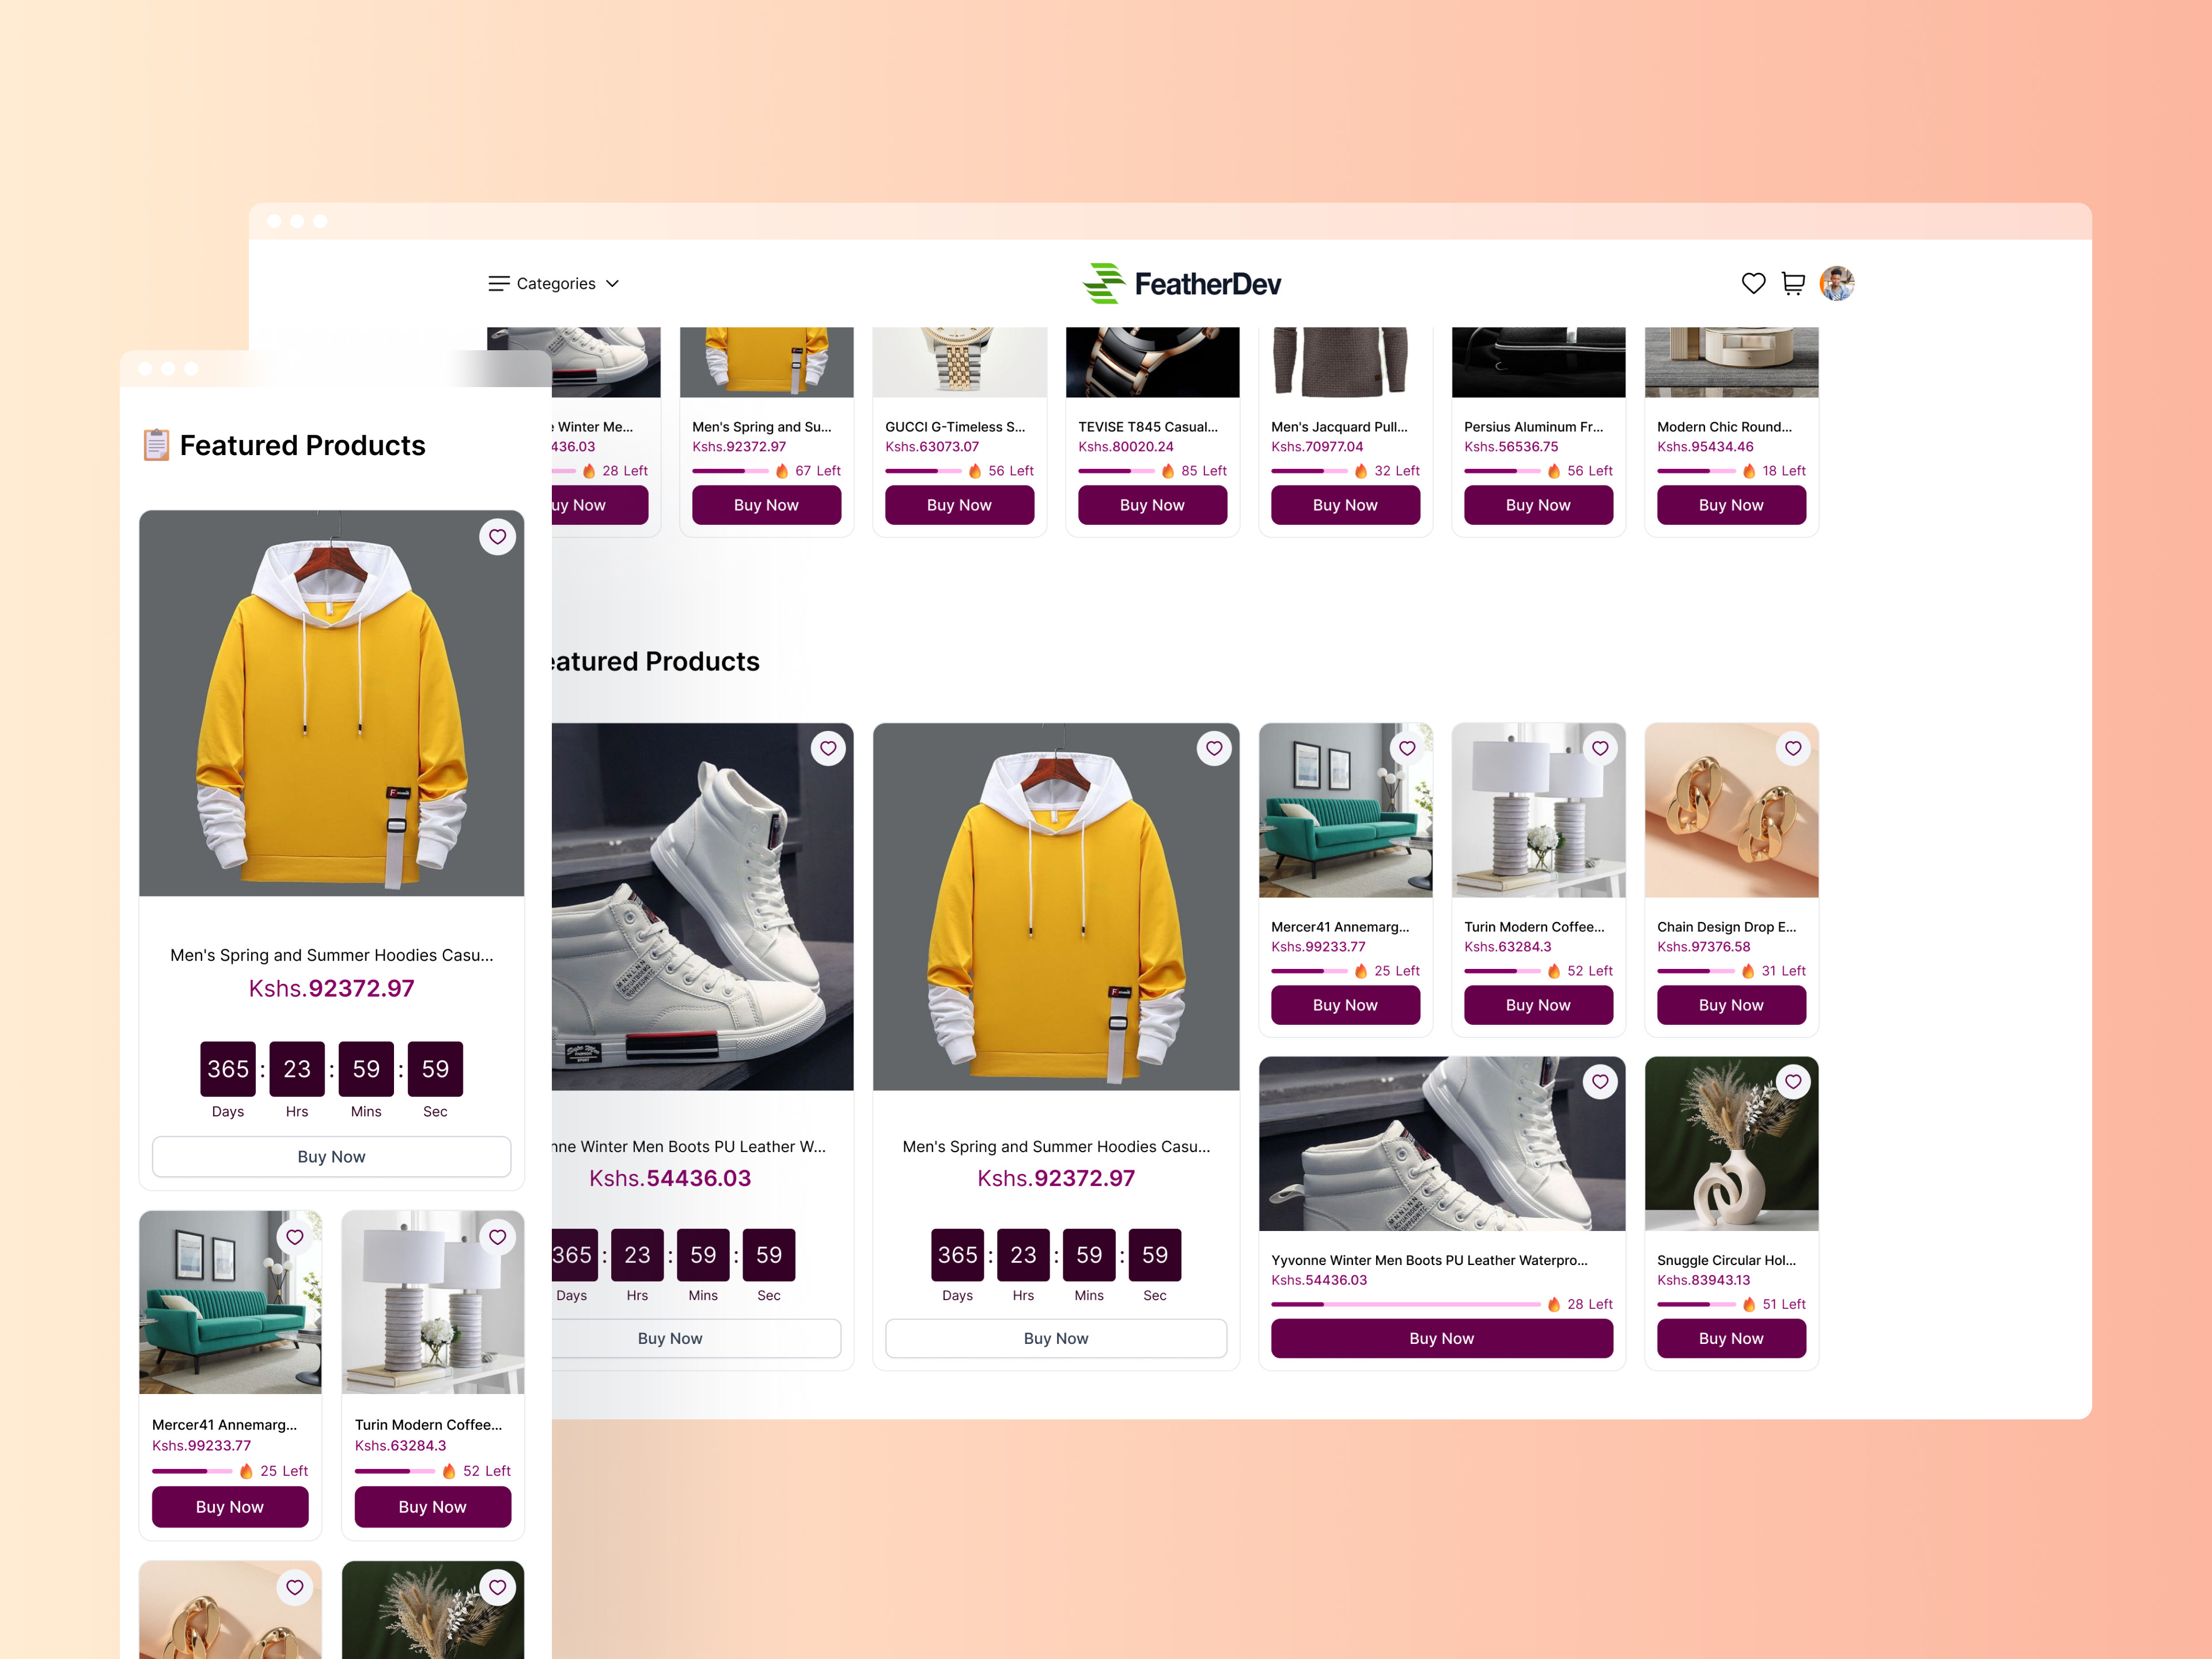Favorite Turin Modern Coffee lamp in mobile window
Viewport: 2212px width, 1659px height.
[497, 1237]
